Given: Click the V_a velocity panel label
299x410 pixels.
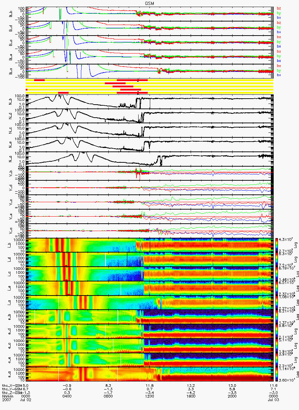Looking at the screenshot, I should click(x=11, y=231).
